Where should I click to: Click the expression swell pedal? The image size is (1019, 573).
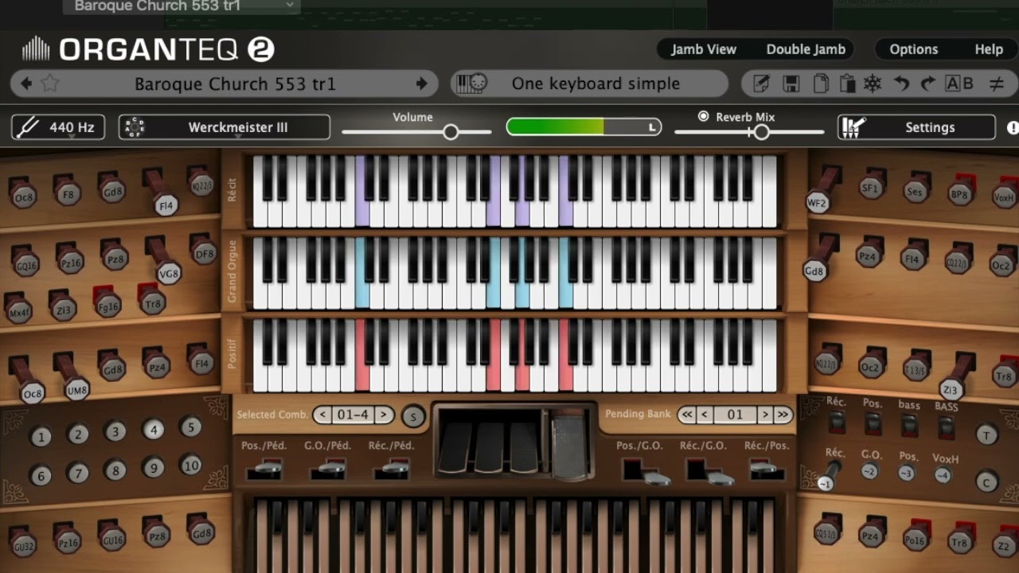pos(570,446)
